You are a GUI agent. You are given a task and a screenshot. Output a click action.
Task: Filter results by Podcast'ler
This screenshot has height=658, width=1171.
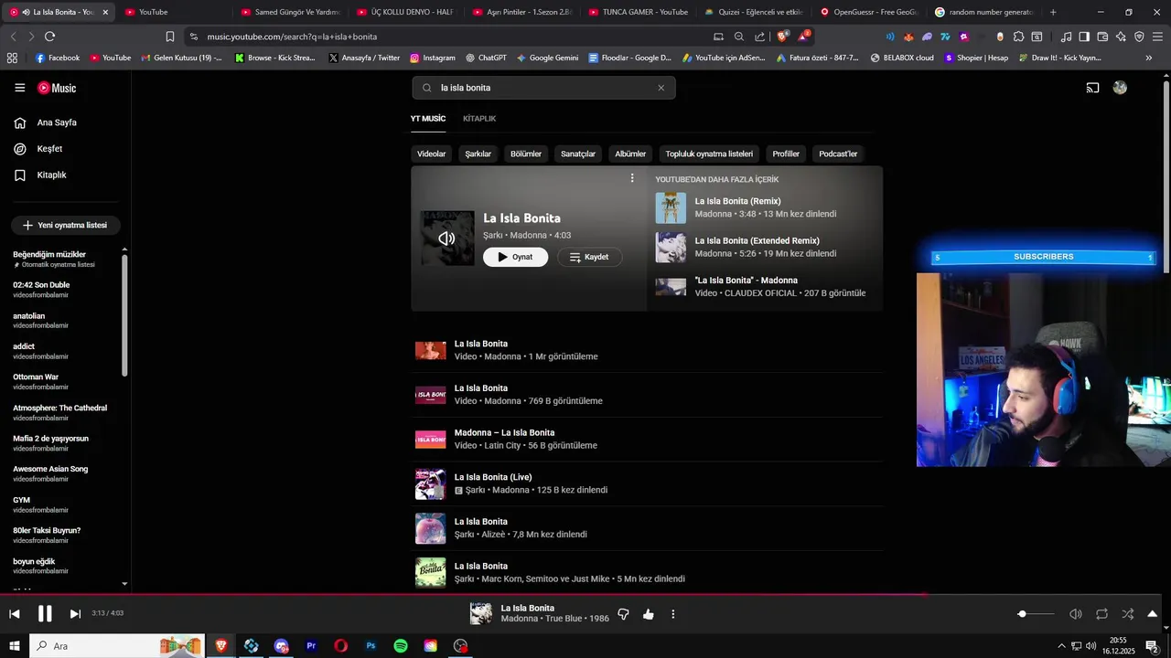click(838, 154)
